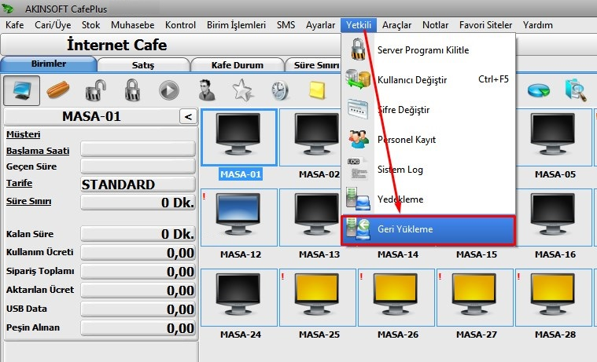This screenshot has width=597, height=362.
Task: Select the MASA-27 yellow monitor
Action: pos(475,298)
